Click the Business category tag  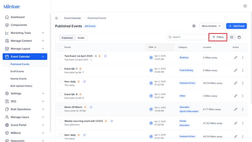point(184,57)
